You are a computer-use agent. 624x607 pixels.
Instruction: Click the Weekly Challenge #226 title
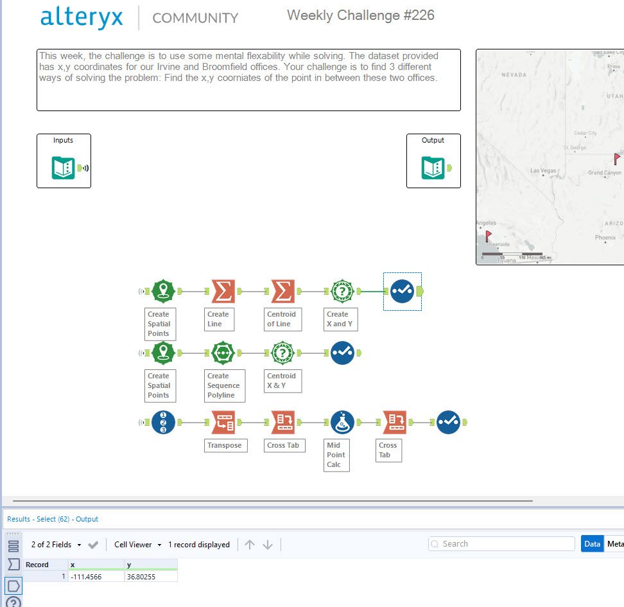[361, 15]
